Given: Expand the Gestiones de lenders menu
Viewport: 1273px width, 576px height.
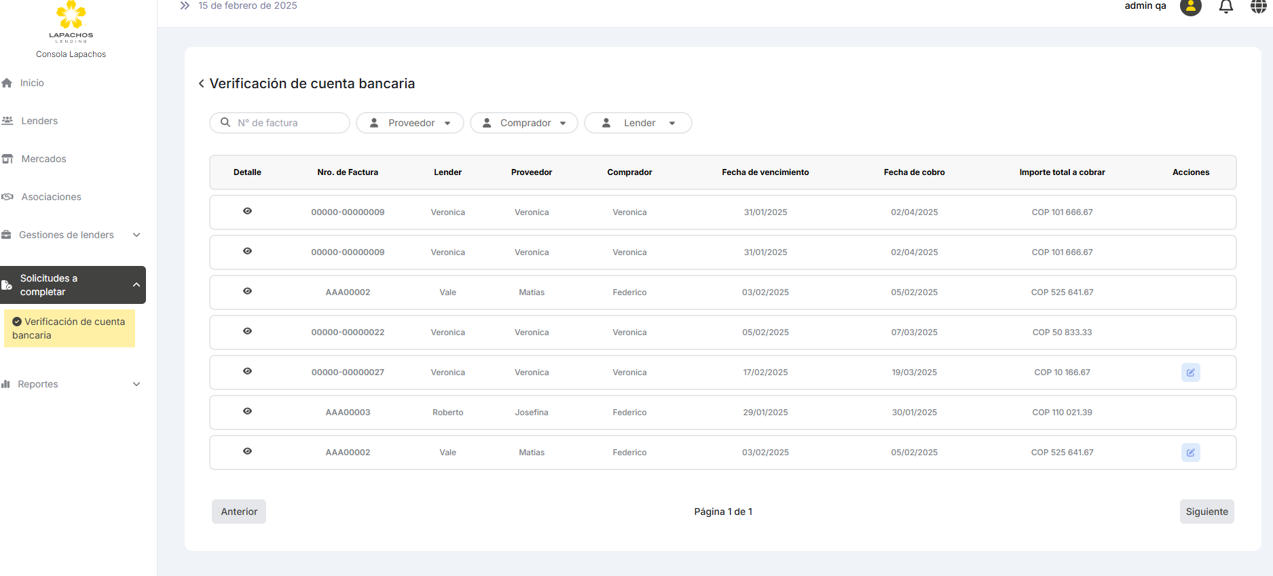Looking at the screenshot, I should 73,235.
